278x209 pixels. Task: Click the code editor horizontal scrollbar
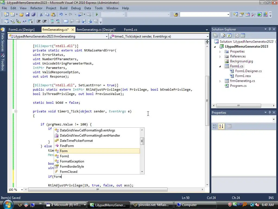pyautogui.click(x=98, y=190)
